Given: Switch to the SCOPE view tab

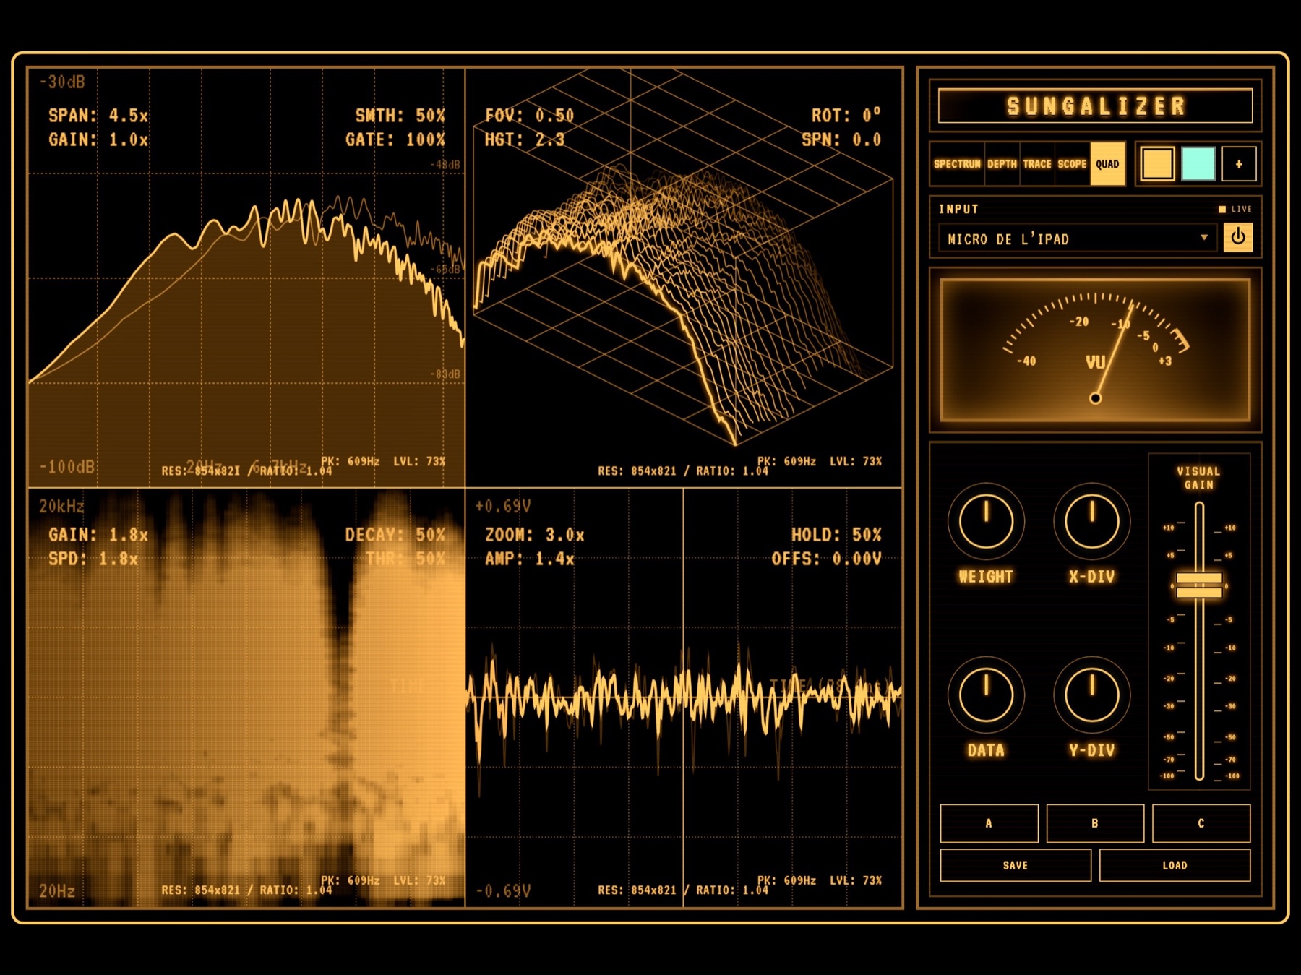Looking at the screenshot, I should (x=1072, y=164).
